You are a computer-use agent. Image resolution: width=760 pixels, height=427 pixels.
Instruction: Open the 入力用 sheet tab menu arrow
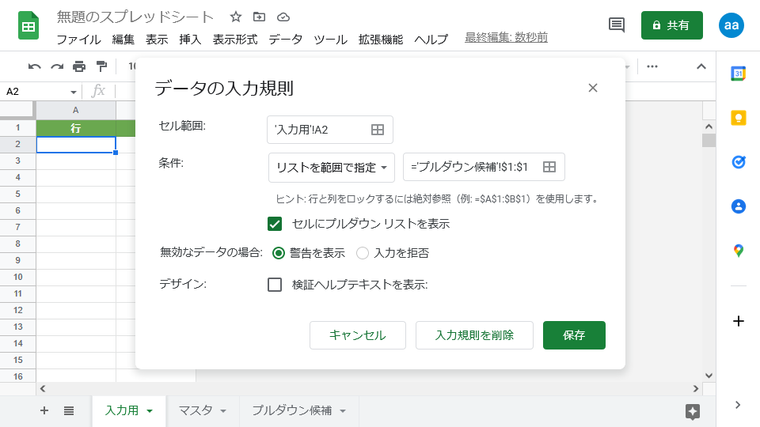150,411
